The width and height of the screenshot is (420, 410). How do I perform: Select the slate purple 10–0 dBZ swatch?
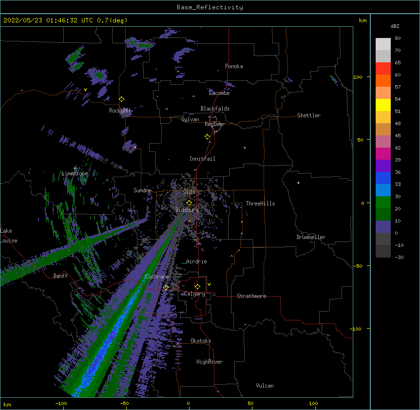click(383, 227)
